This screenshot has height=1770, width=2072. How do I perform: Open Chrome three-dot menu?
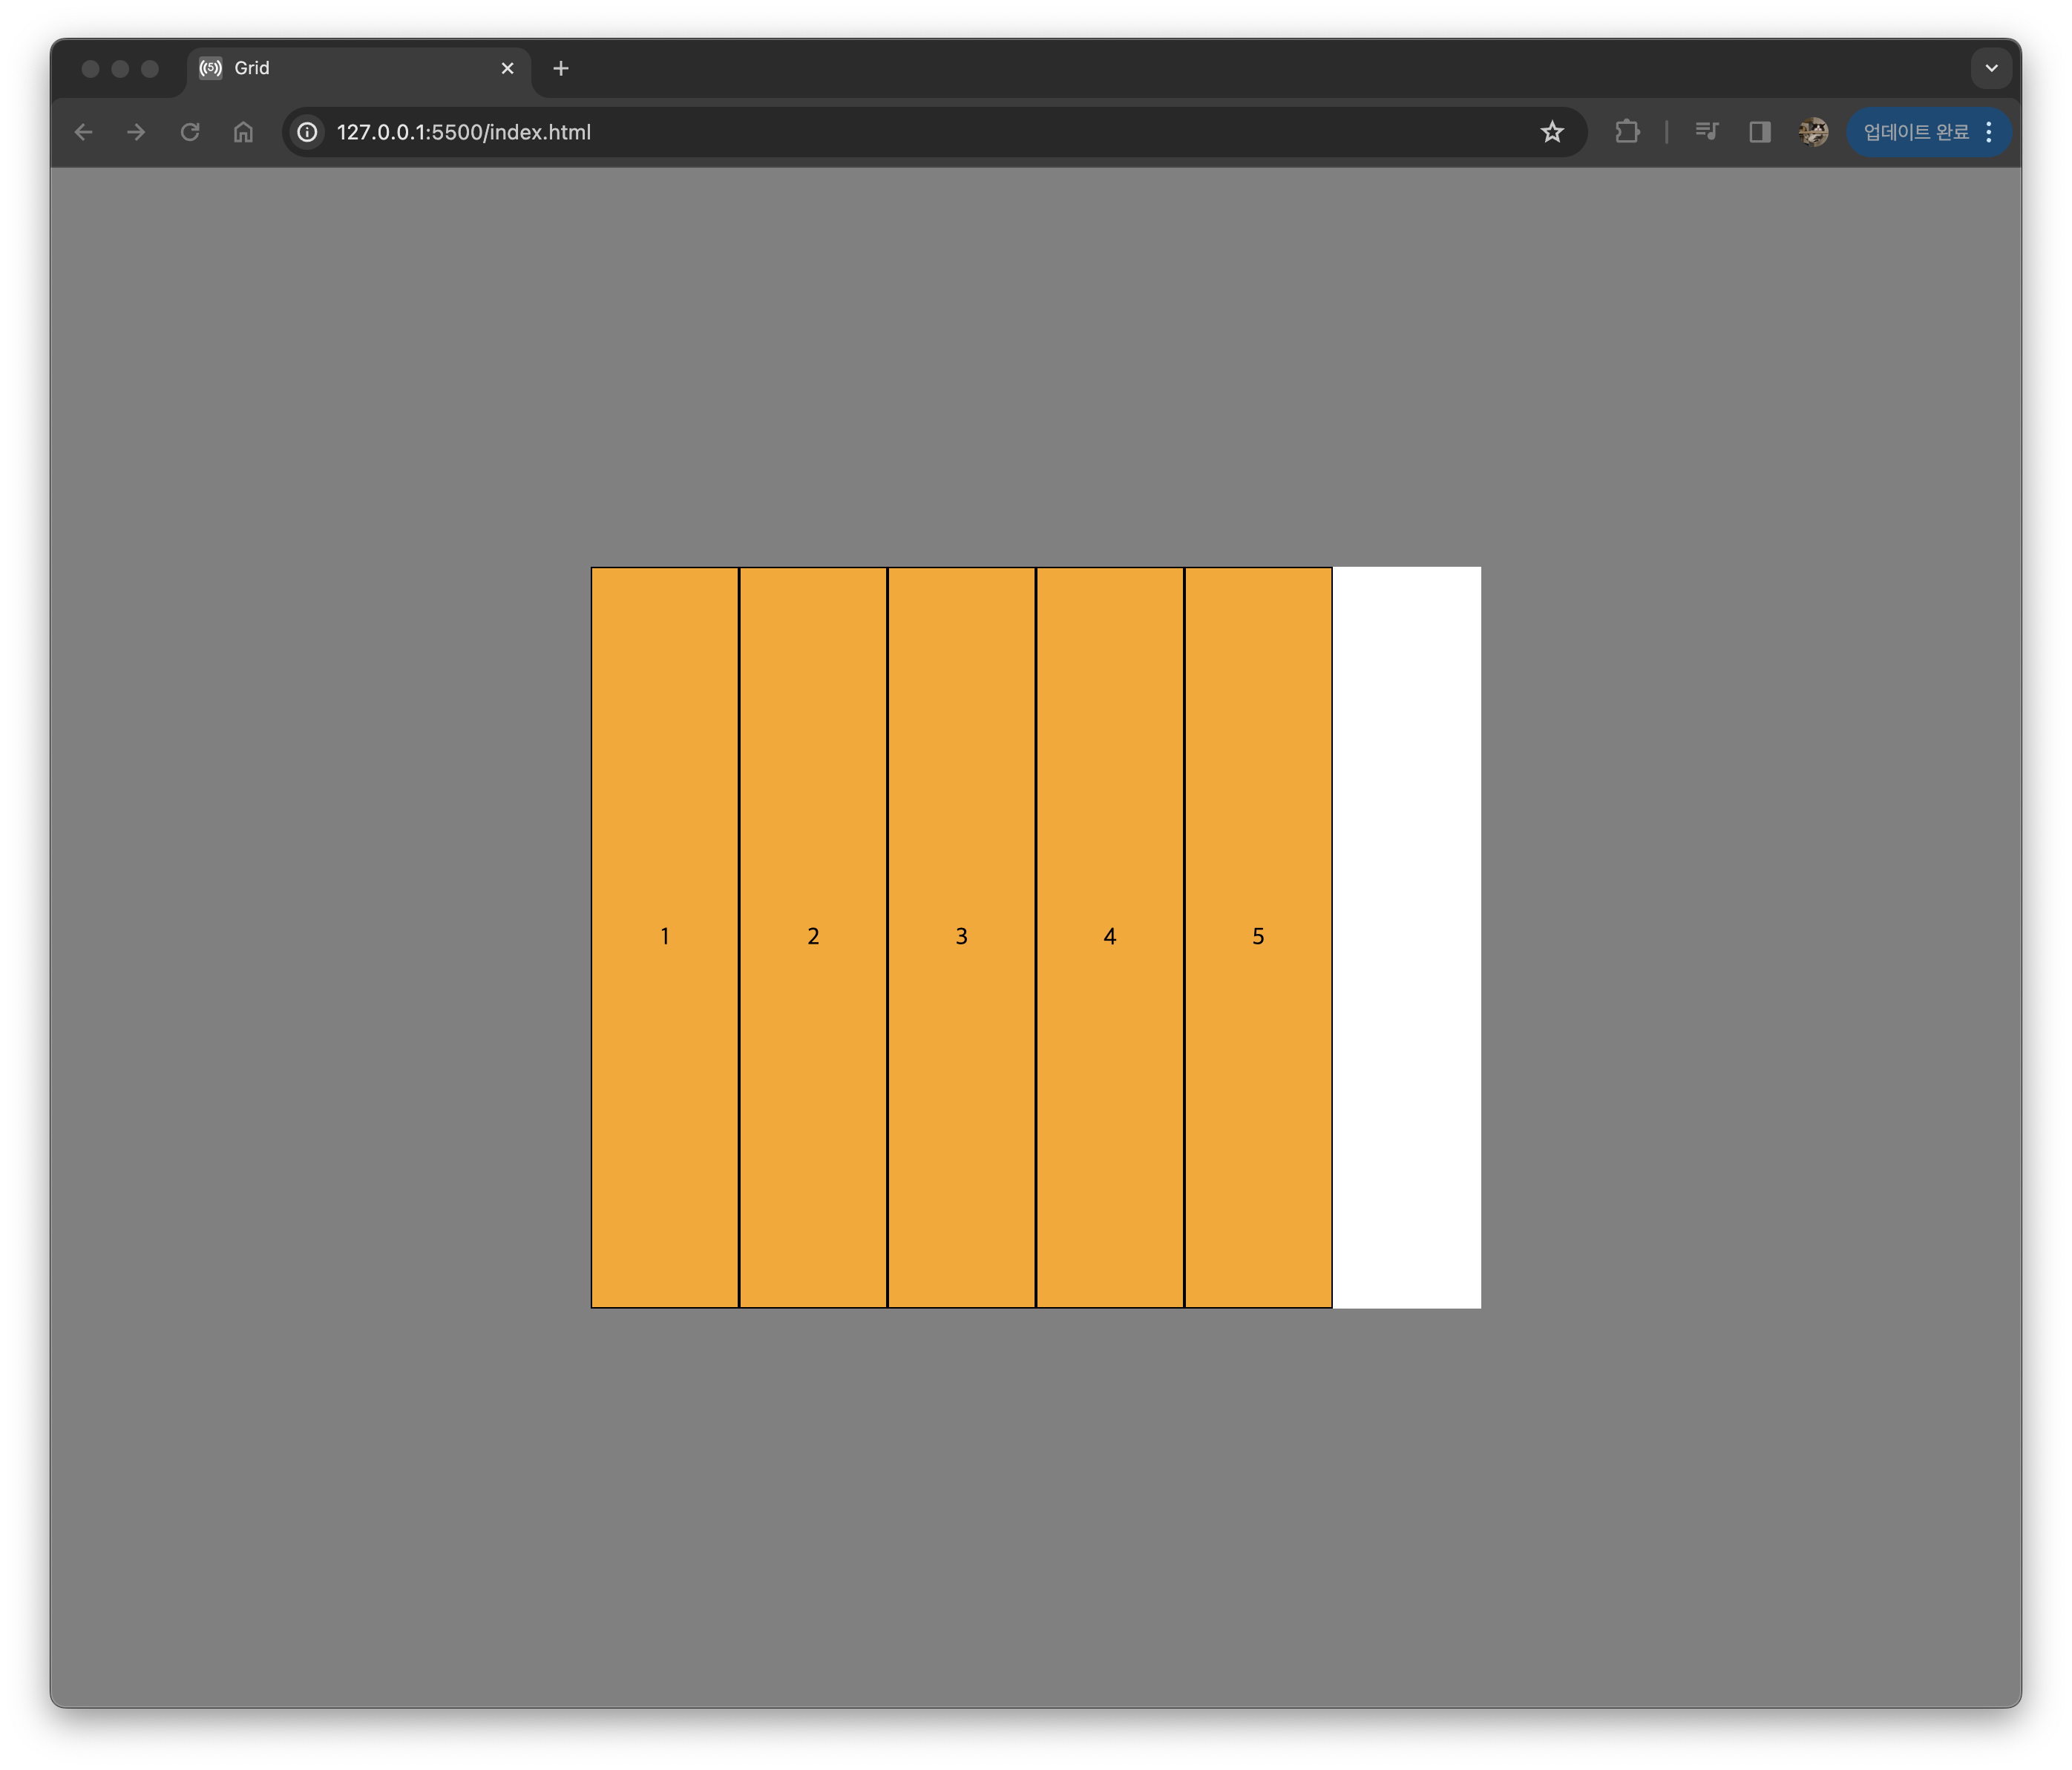[1989, 132]
